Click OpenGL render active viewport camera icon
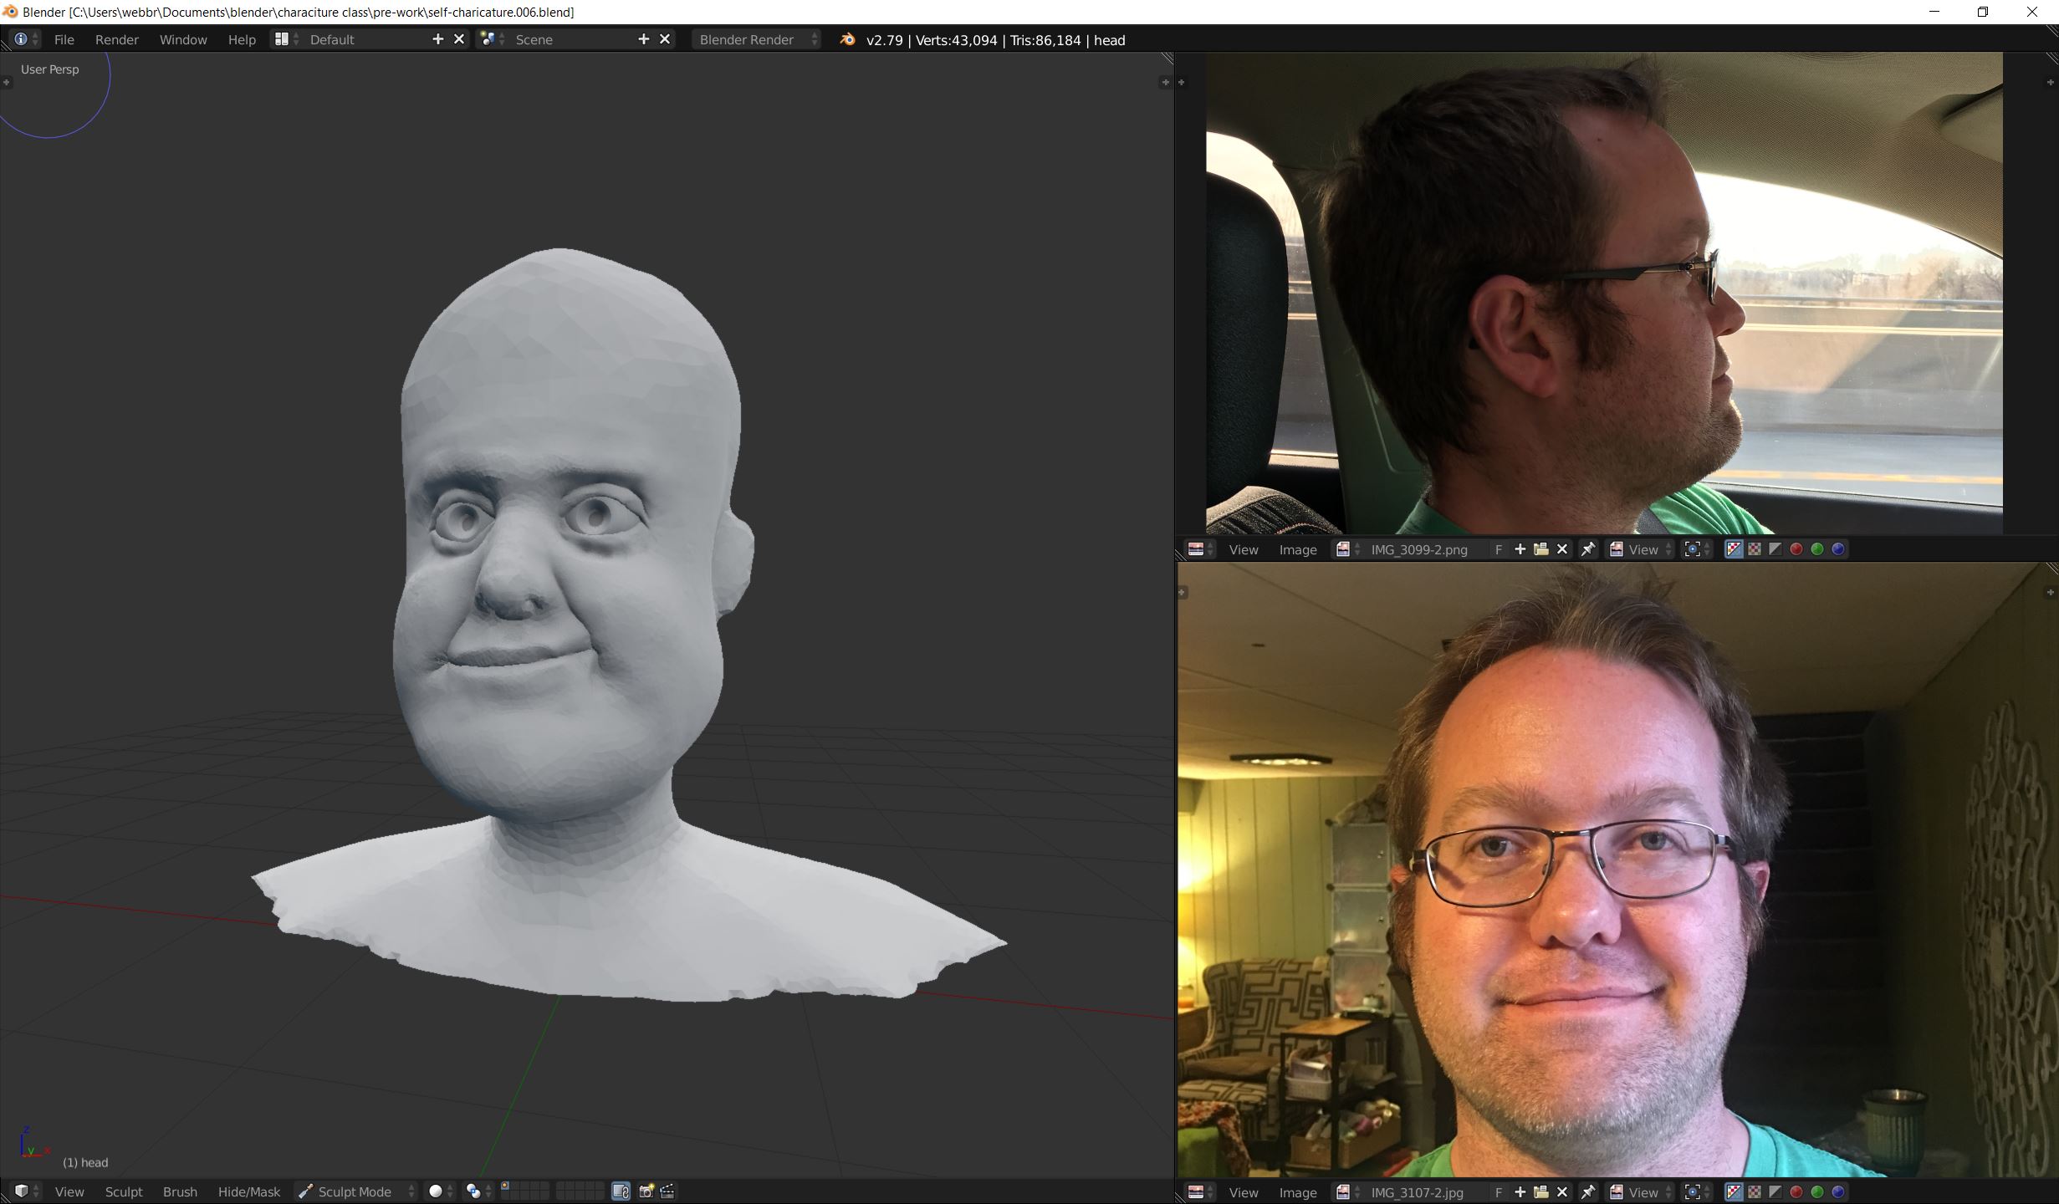The height and width of the screenshot is (1204, 2059). pos(646,1191)
